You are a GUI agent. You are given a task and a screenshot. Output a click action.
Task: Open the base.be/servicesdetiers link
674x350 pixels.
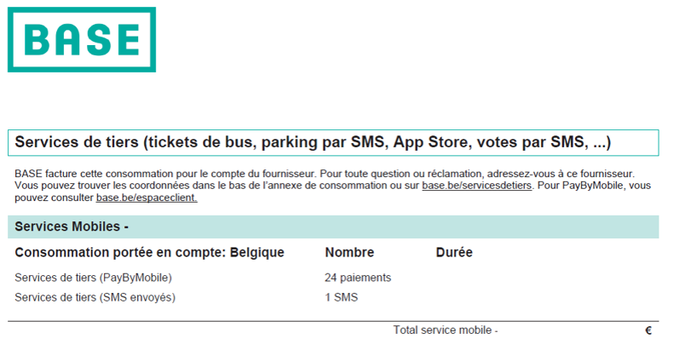[477, 186]
